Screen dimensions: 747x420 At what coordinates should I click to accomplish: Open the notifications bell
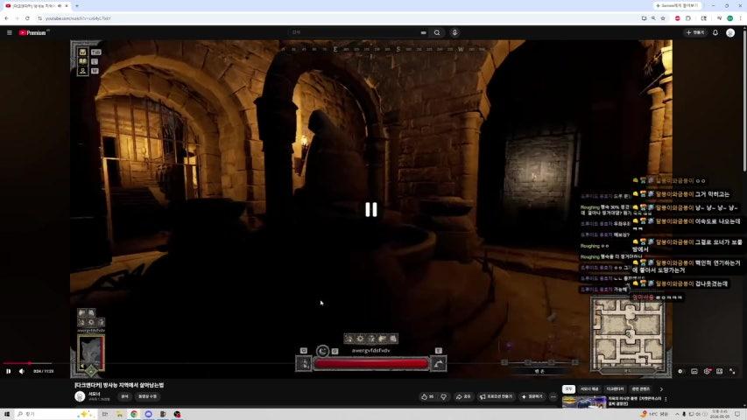(715, 33)
